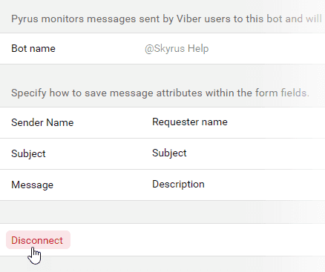Click the empty gray divider above Disconnect
The width and height of the screenshot is (325, 272).
(162, 212)
